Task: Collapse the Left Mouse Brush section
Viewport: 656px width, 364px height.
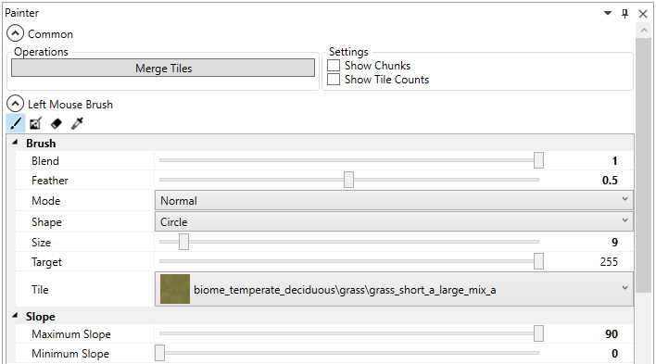Action: pos(16,104)
